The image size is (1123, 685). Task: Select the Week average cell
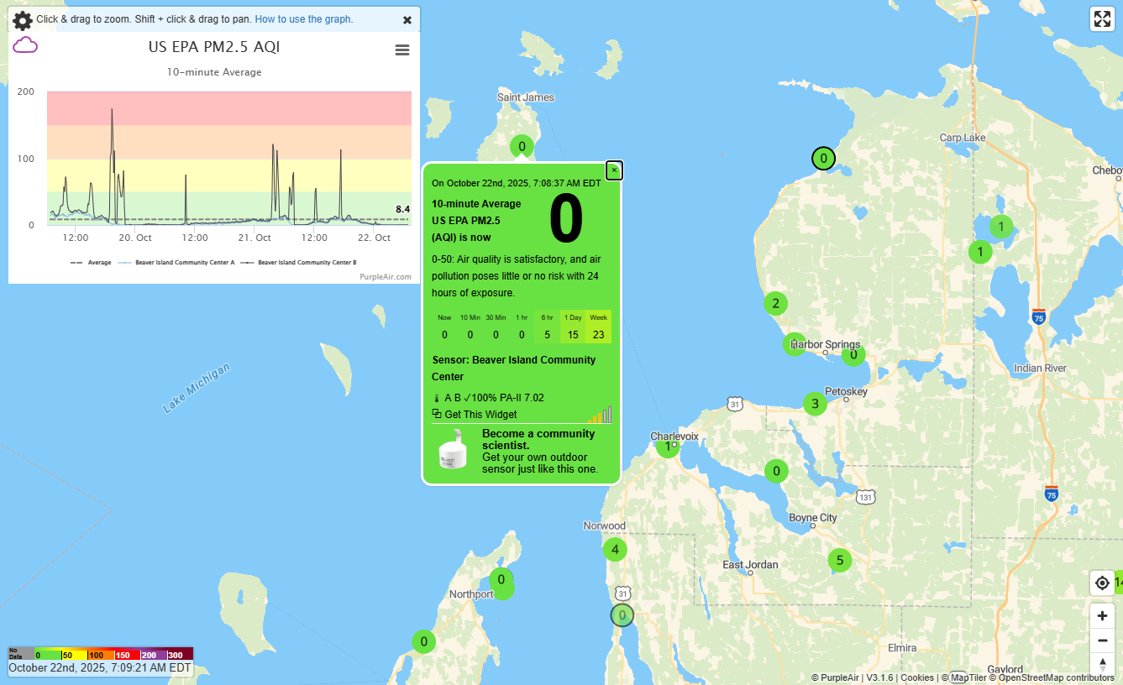598,327
